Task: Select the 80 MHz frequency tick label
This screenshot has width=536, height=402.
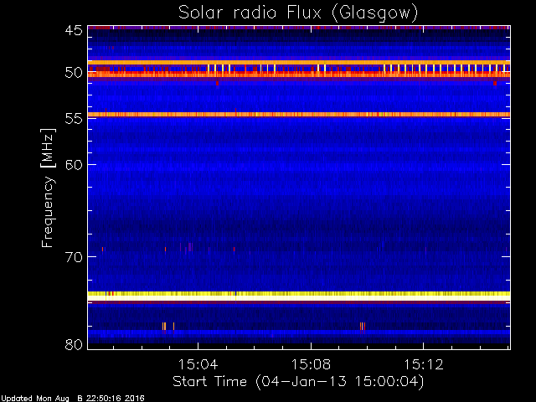Action: [74, 344]
